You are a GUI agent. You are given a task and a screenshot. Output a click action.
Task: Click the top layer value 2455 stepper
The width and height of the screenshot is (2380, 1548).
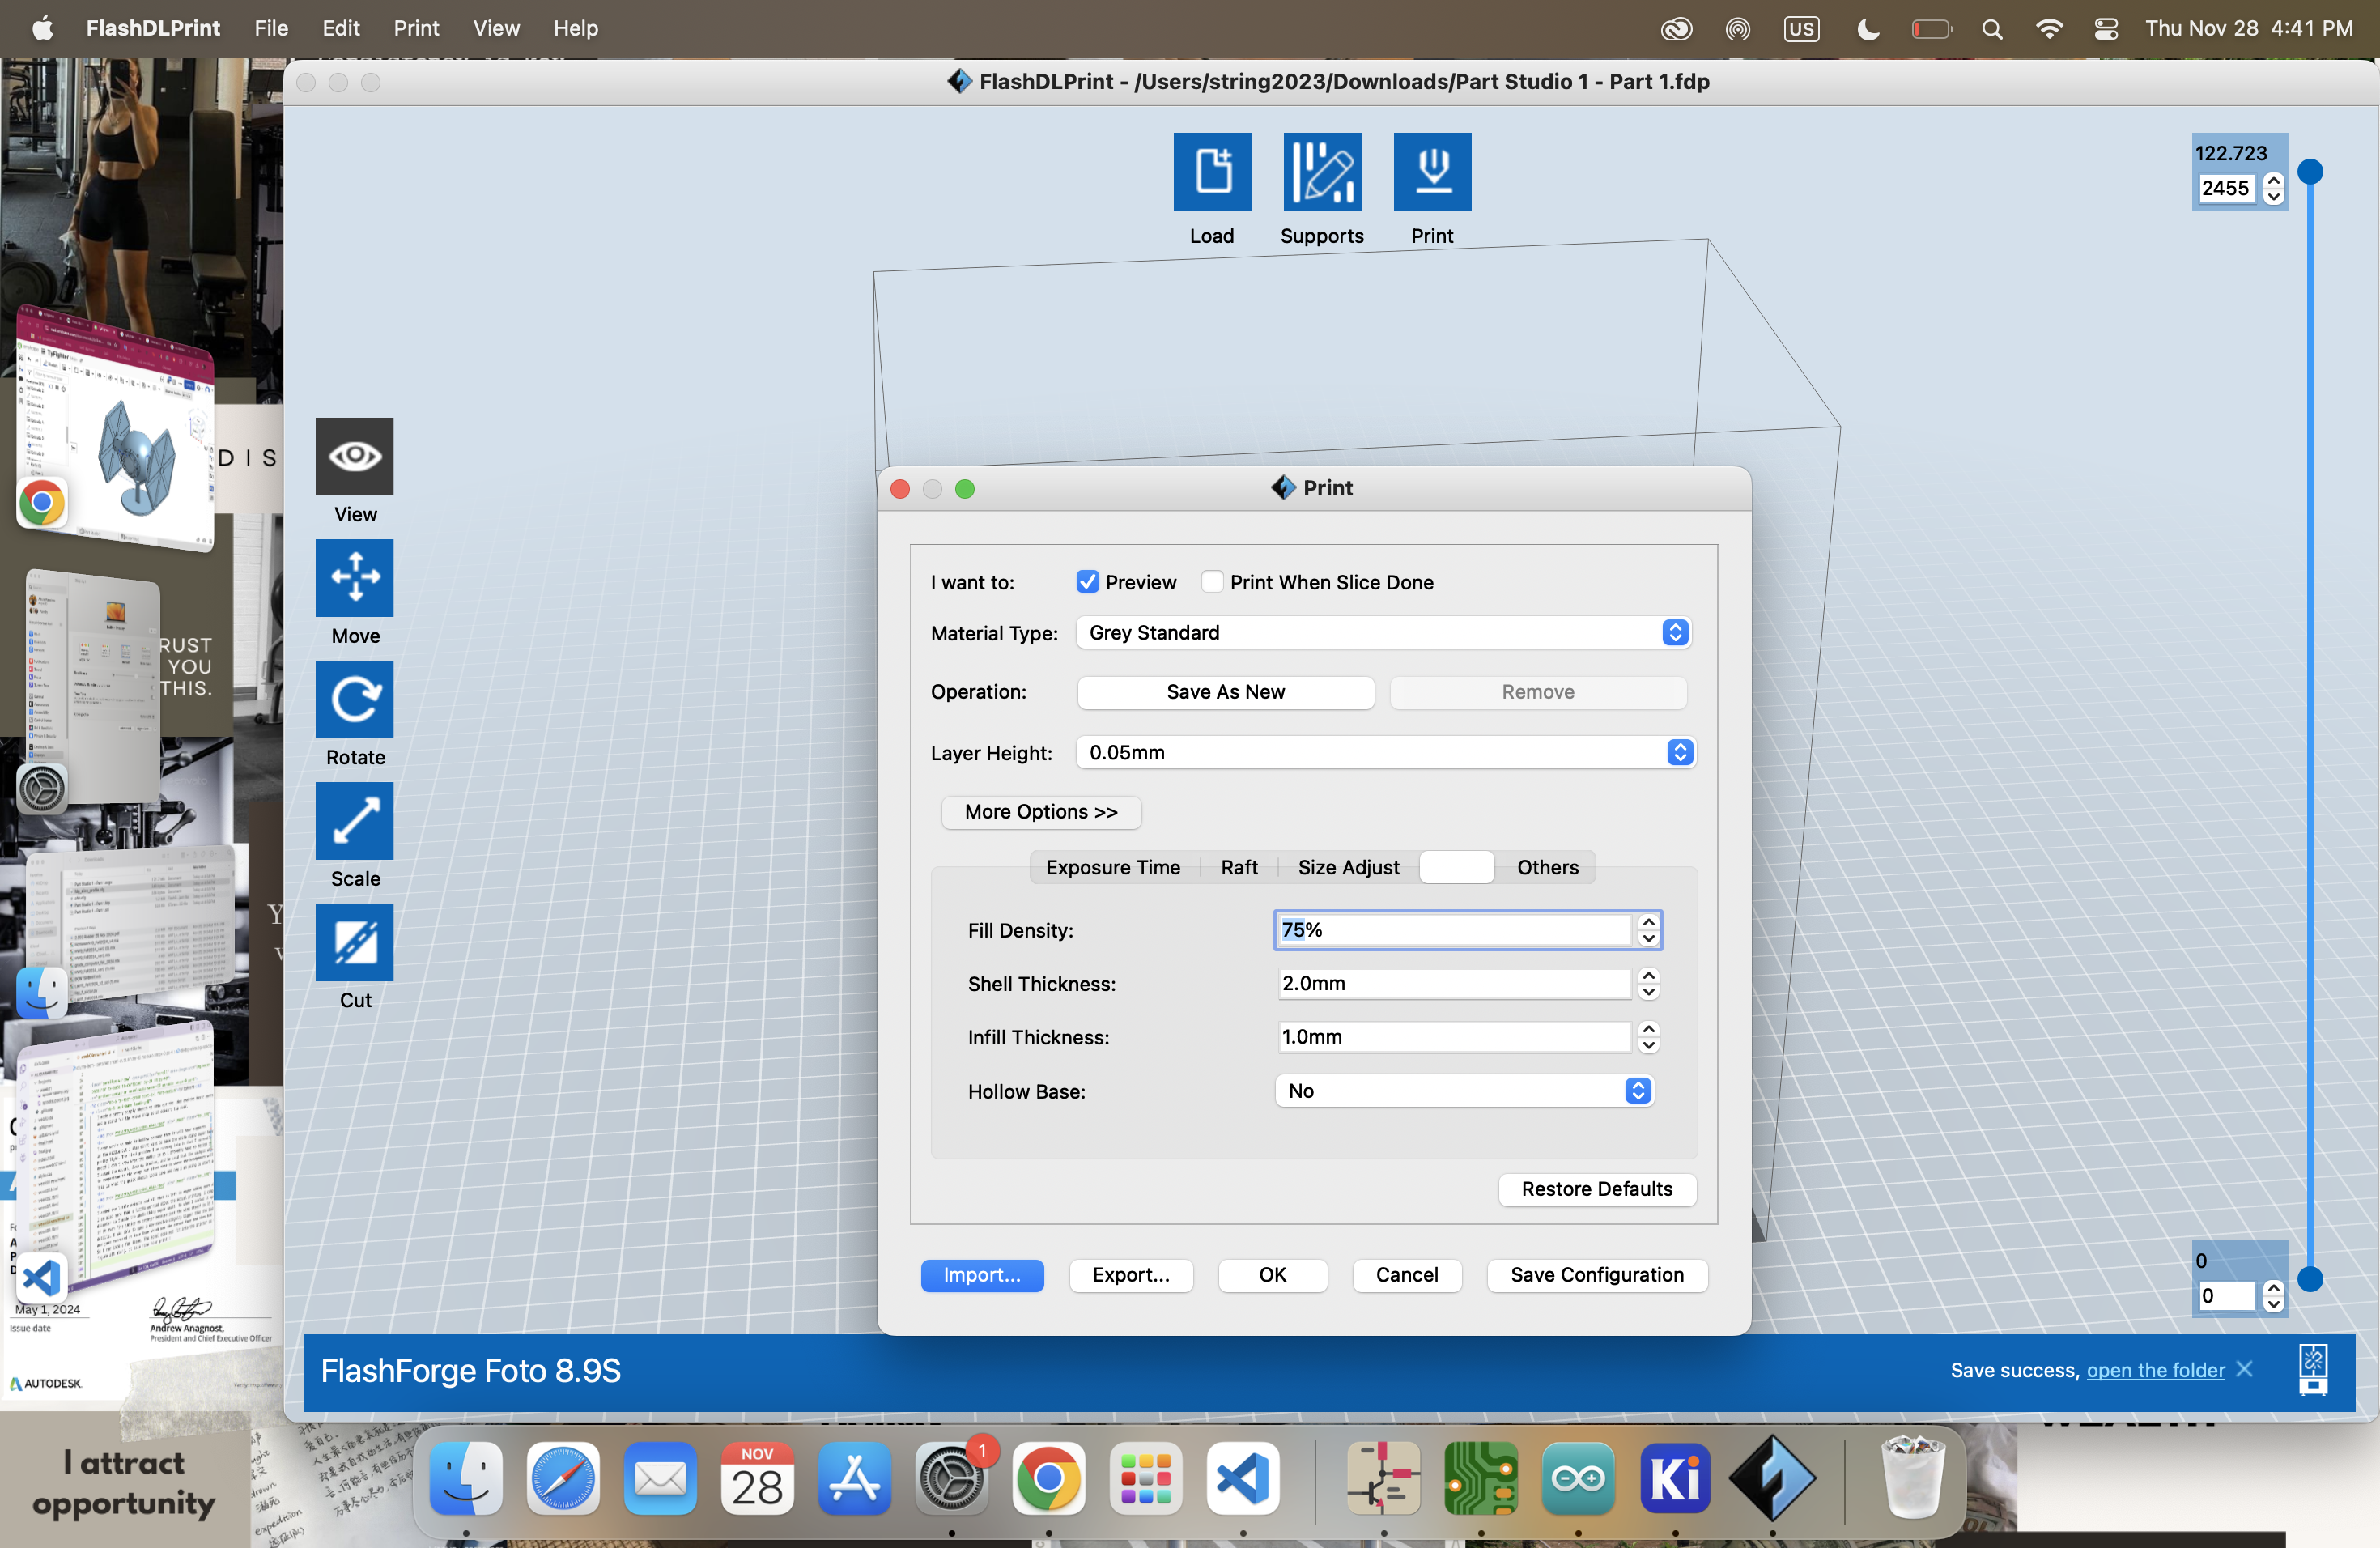tap(2274, 188)
